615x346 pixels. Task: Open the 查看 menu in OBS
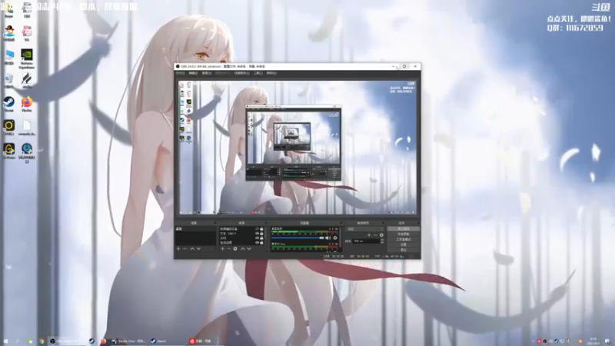pos(206,73)
